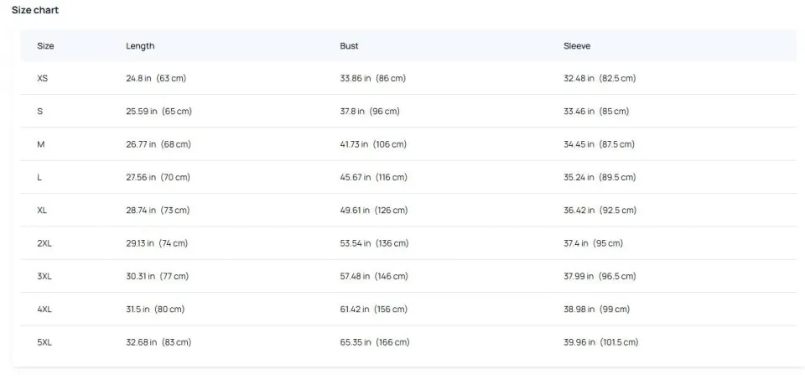
Task: Click the Bust column header
Action: click(349, 46)
